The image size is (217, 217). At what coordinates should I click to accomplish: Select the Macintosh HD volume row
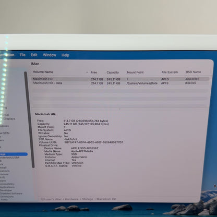[x=120, y=79]
